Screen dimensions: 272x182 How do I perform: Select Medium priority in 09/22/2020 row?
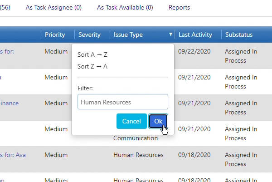[x=56, y=51]
